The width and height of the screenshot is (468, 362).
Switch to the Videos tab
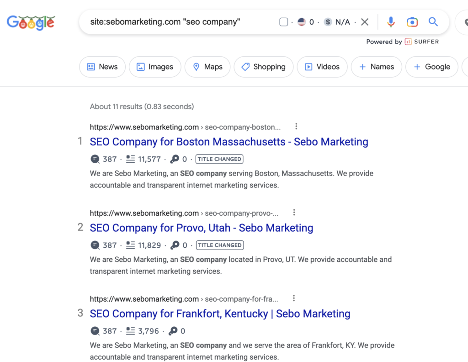(322, 67)
